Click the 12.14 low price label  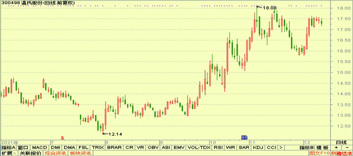(x=115, y=134)
